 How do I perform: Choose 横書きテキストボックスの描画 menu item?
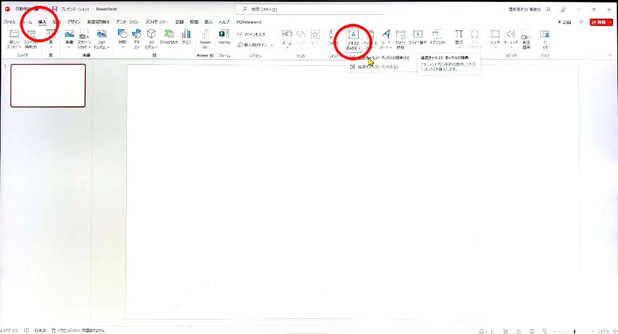click(380, 58)
